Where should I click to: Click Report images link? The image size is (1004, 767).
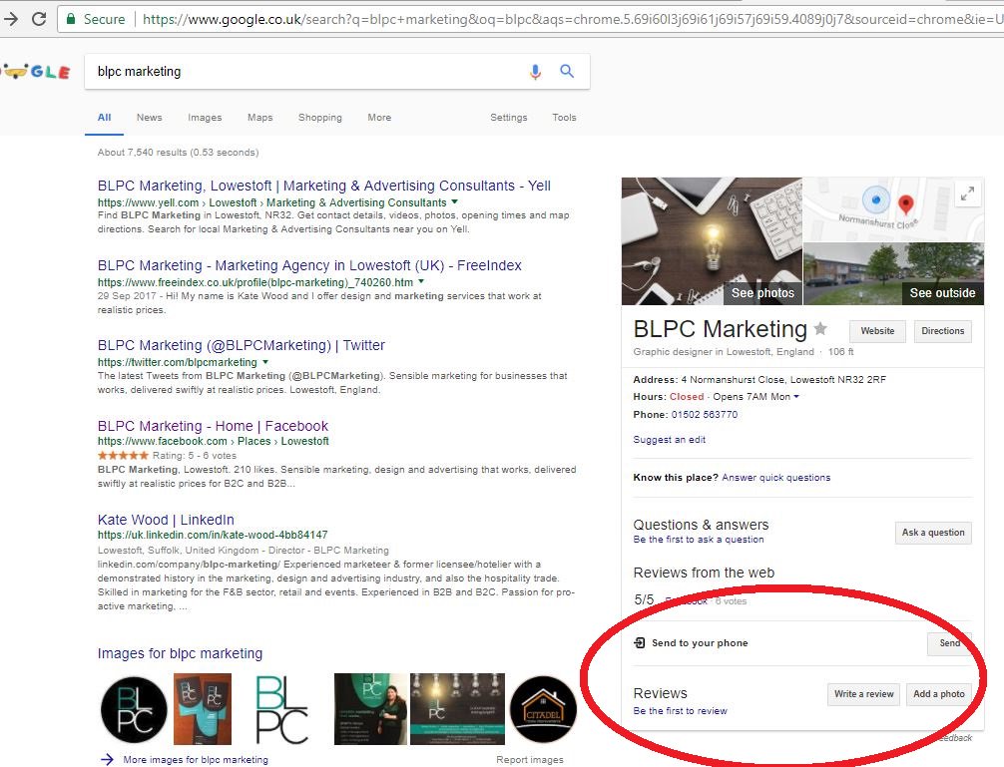(x=530, y=759)
